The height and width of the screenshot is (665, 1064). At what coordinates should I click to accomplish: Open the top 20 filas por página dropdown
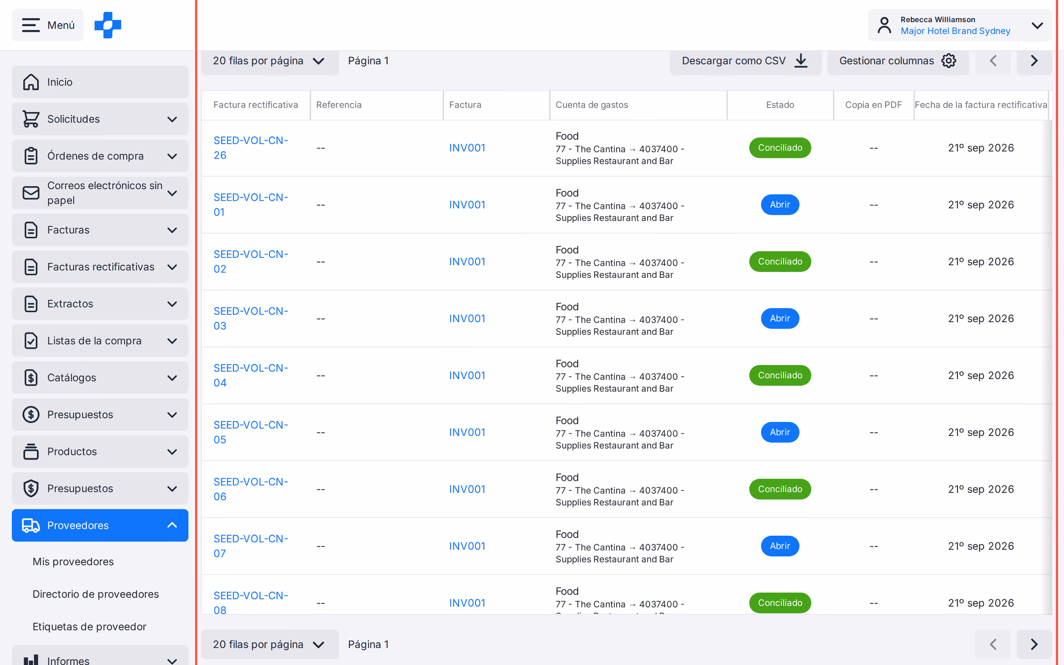(270, 61)
